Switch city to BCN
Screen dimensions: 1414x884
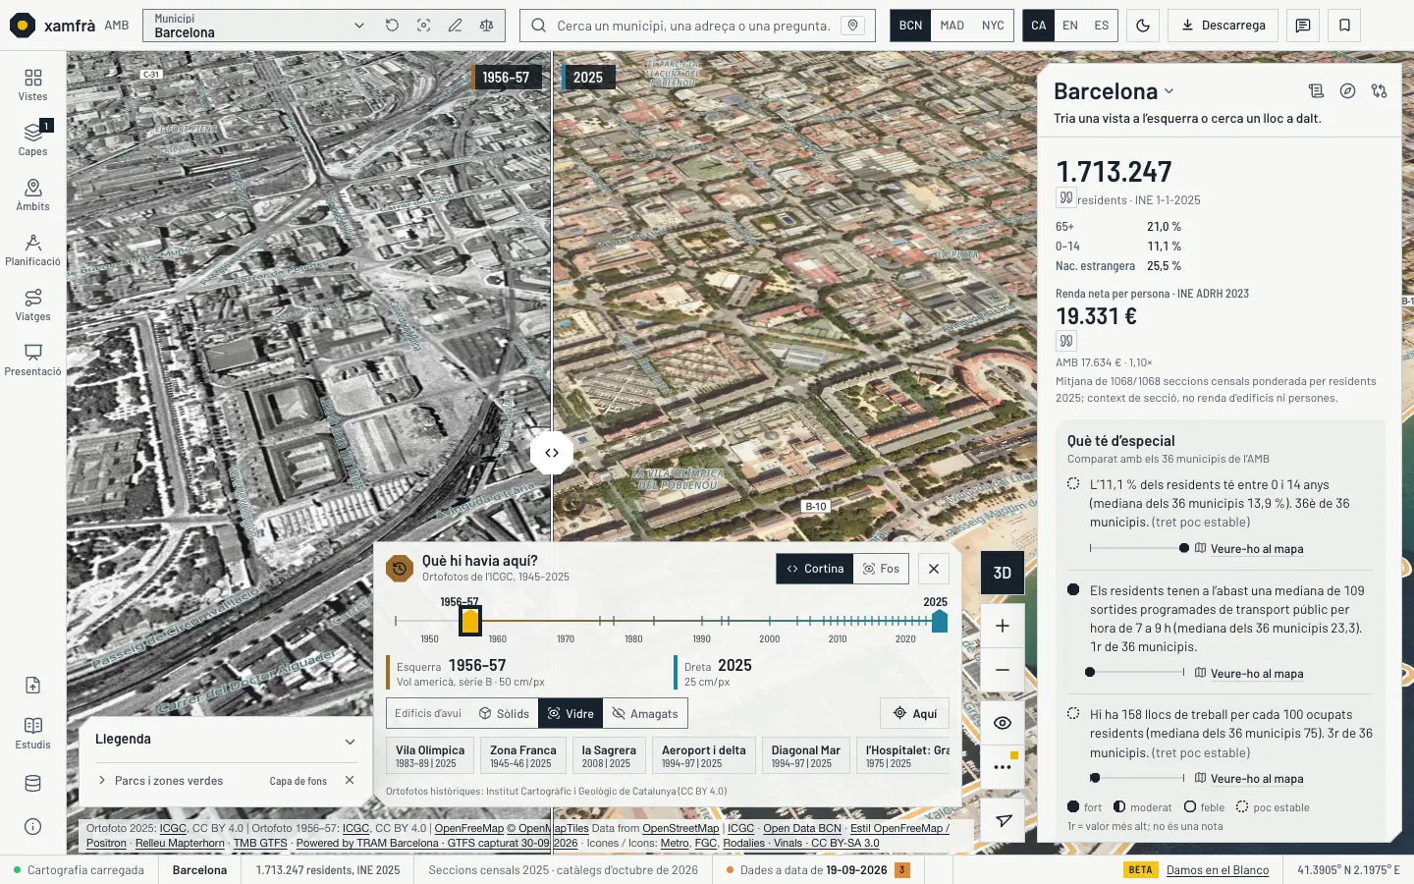[910, 26]
